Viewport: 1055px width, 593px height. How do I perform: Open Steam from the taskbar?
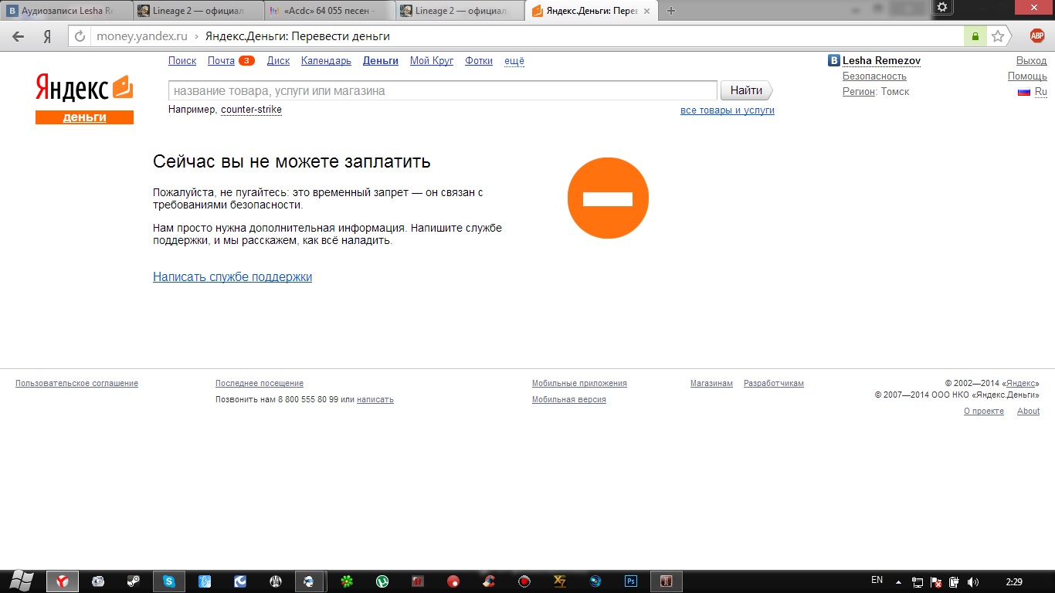click(134, 581)
